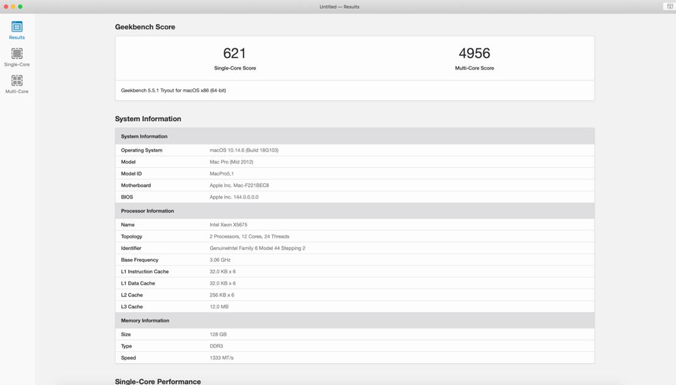Image resolution: width=676 pixels, height=385 pixels.
Task: Select the processor name 'Intel Xeon X5675'
Action: point(228,225)
